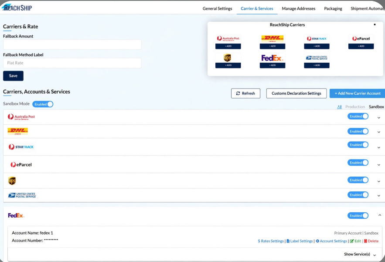
Task: Expand the eParcel row chevron
Action: point(379,165)
